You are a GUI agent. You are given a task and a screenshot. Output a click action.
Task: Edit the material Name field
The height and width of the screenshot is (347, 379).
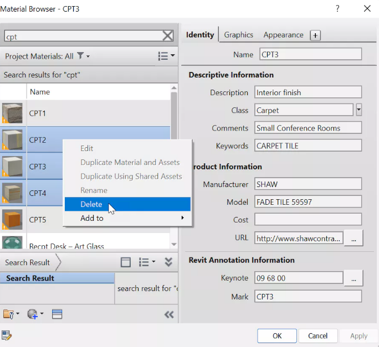click(311, 54)
